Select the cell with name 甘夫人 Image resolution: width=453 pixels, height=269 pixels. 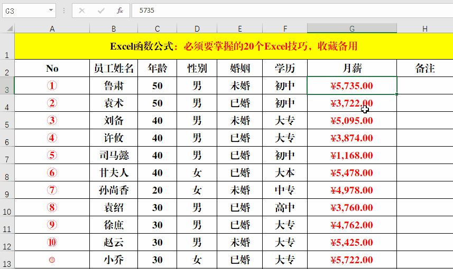click(114, 172)
